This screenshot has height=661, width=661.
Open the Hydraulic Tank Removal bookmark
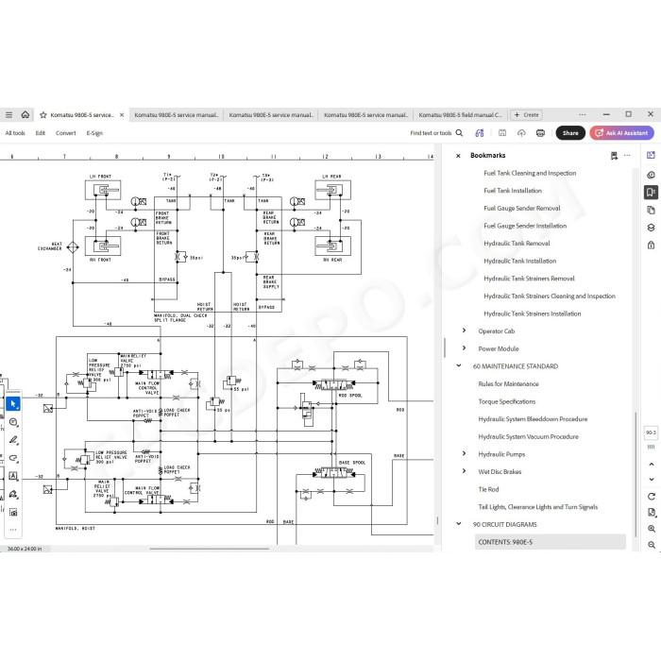517,244
